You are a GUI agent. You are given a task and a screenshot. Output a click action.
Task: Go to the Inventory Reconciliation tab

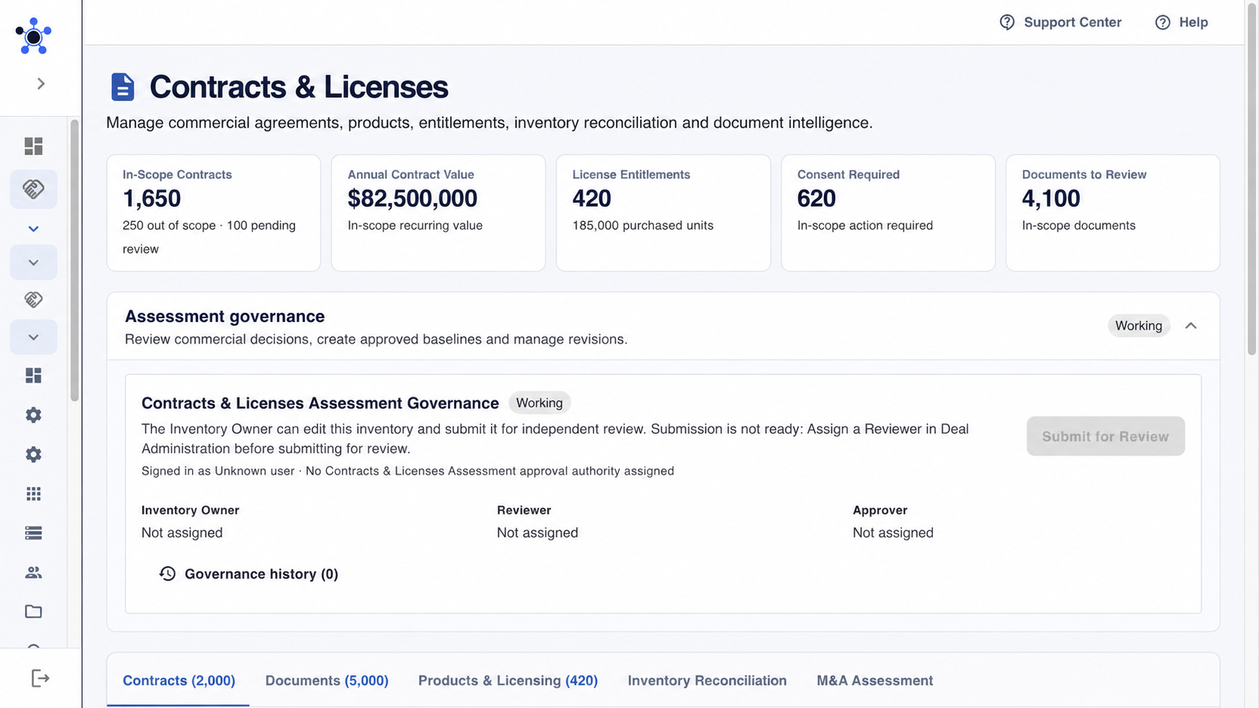(x=707, y=680)
